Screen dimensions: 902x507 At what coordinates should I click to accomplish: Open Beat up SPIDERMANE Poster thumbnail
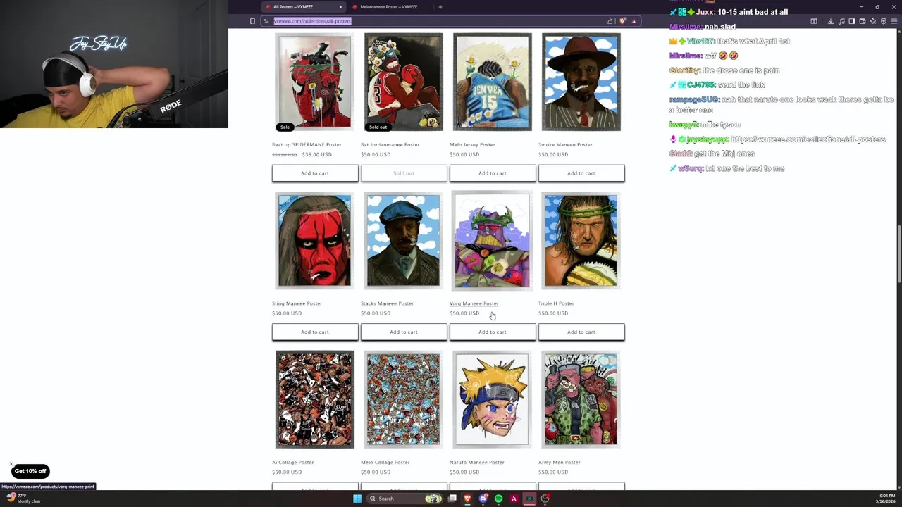314,82
